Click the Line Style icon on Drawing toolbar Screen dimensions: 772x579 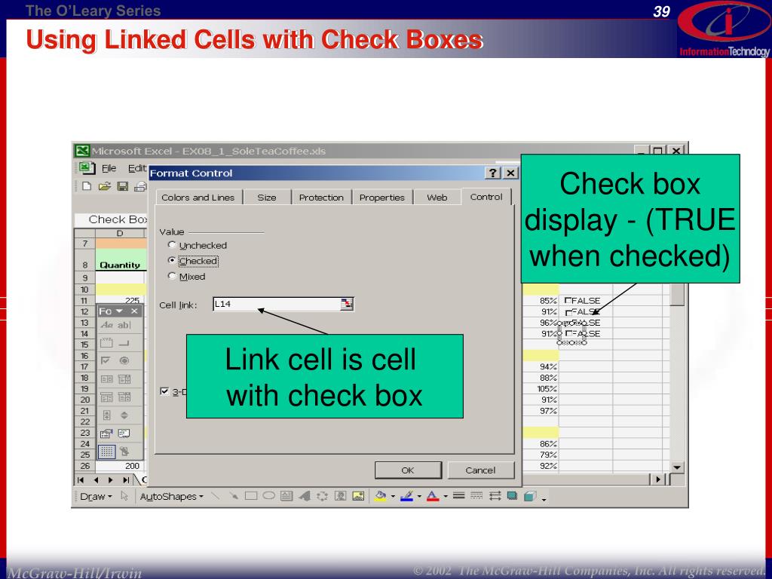pyautogui.click(x=459, y=496)
